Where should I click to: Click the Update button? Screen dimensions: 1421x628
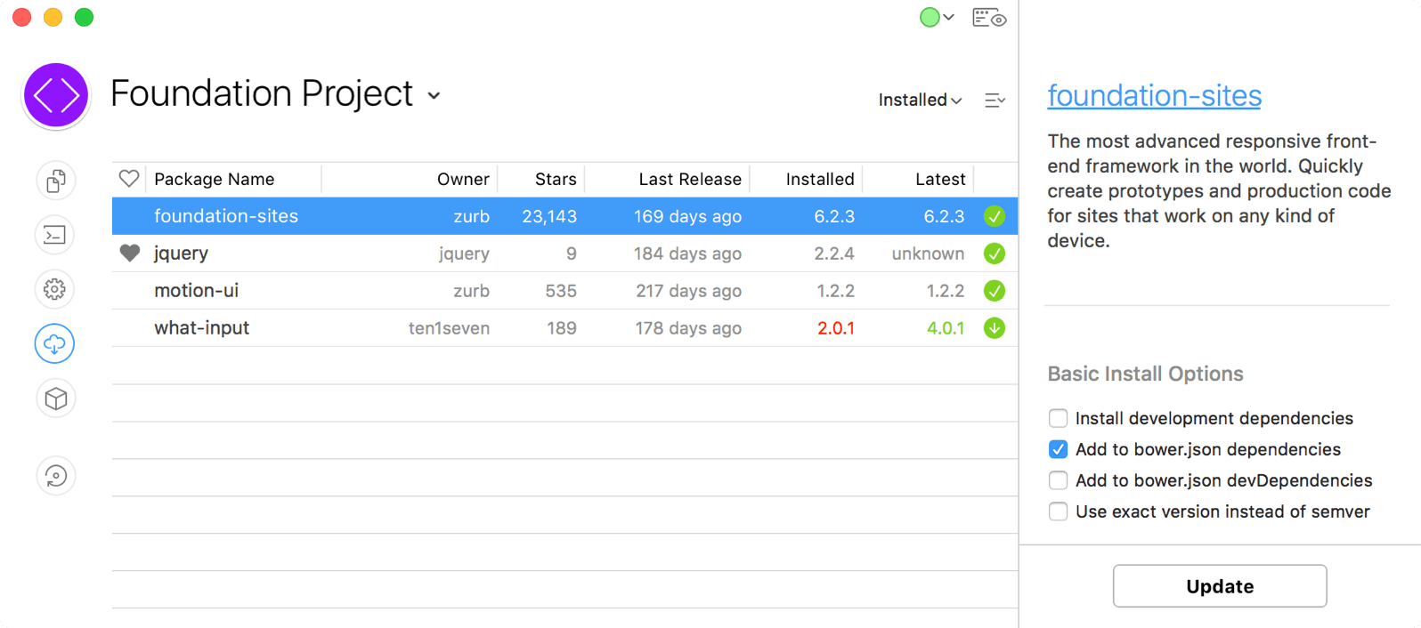pyautogui.click(x=1220, y=586)
